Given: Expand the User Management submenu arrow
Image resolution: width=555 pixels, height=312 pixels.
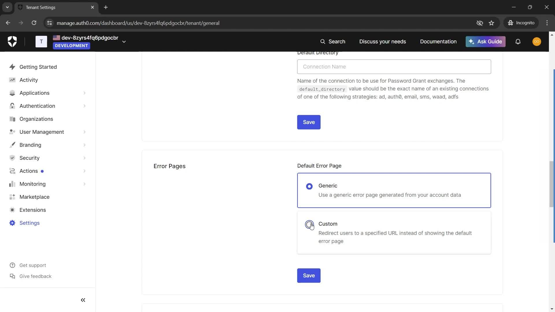Looking at the screenshot, I should click(x=84, y=132).
